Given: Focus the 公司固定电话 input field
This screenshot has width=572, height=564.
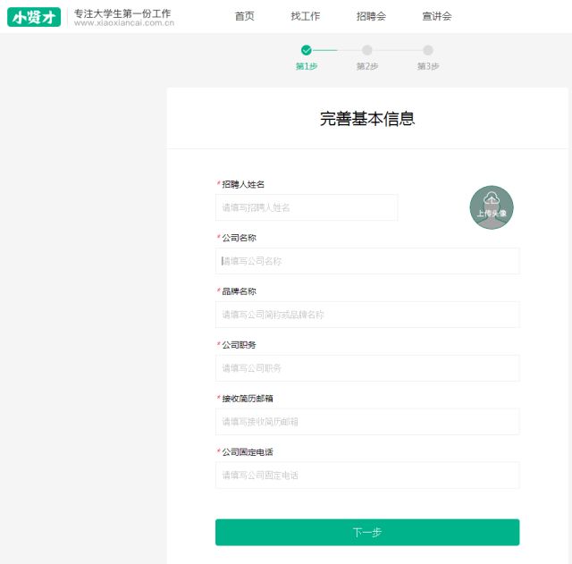Looking at the screenshot, I should (367, 476).
